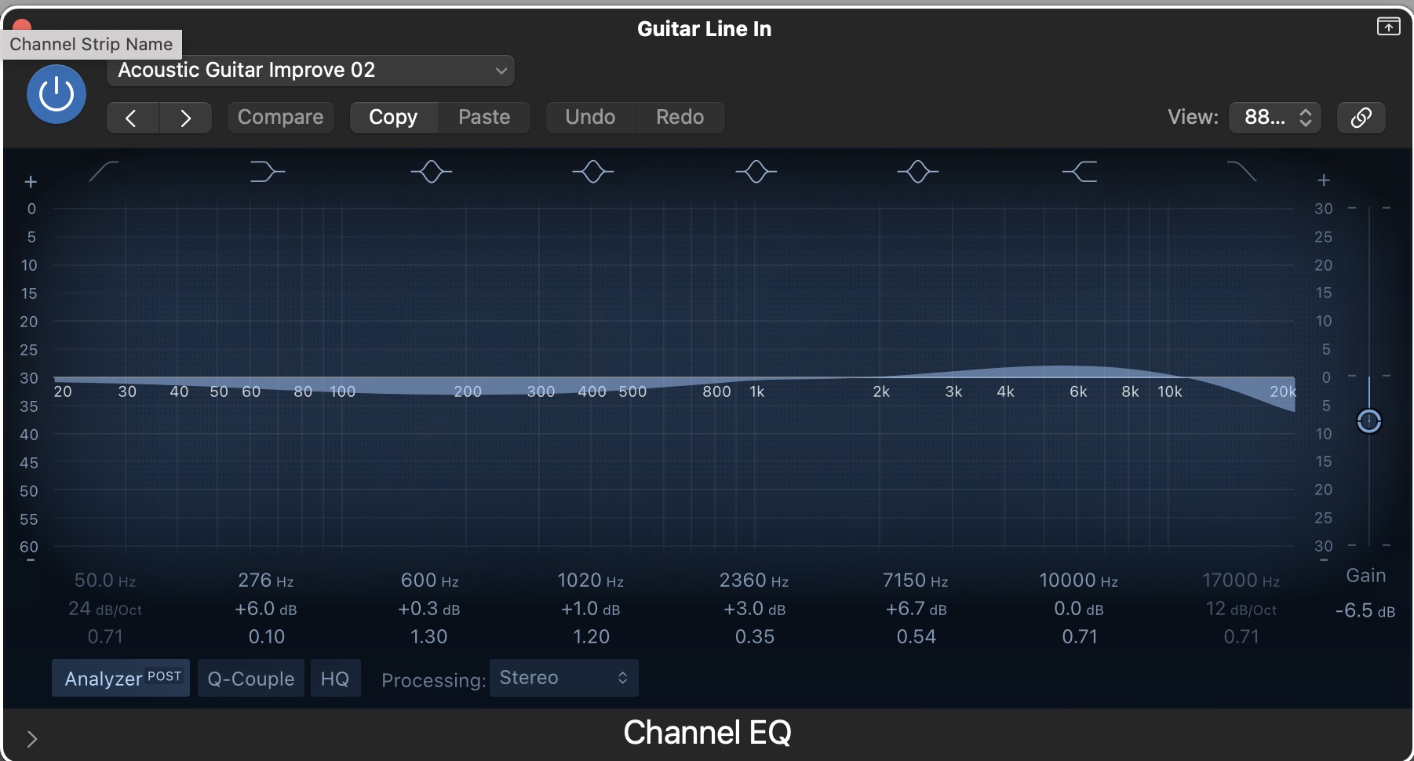
Task: Click the 276 Hz frequency value
Action: (x=266, y=581)
